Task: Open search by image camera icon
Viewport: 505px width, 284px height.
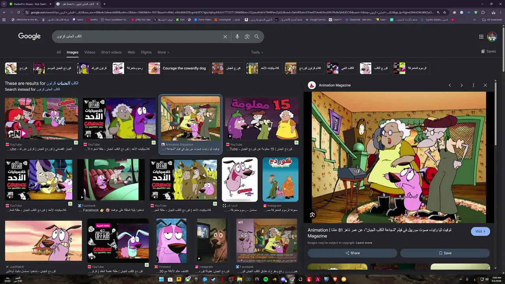Action: [x=247, y=37]
